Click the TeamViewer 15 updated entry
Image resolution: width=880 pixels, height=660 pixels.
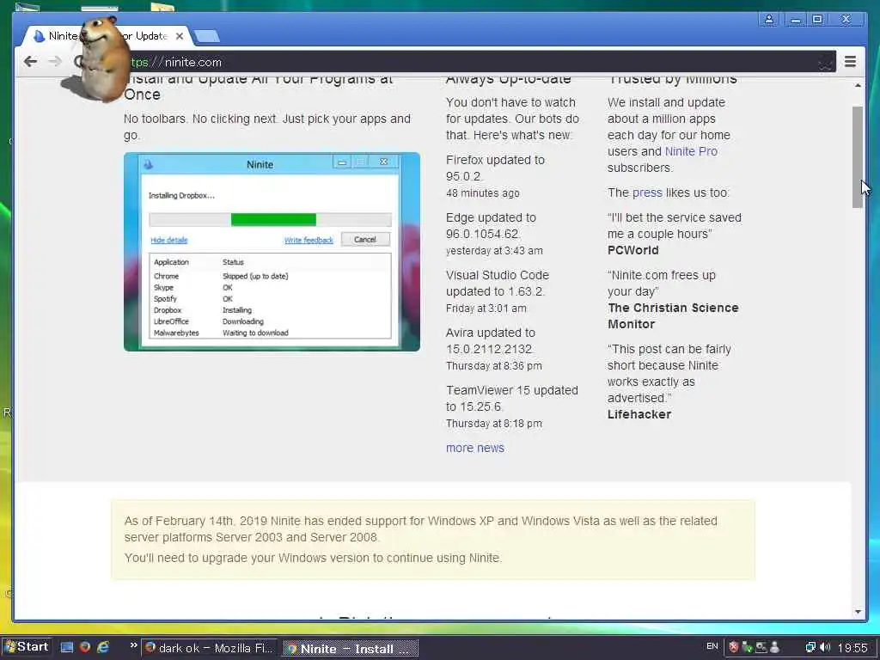(x=512, y=398)
